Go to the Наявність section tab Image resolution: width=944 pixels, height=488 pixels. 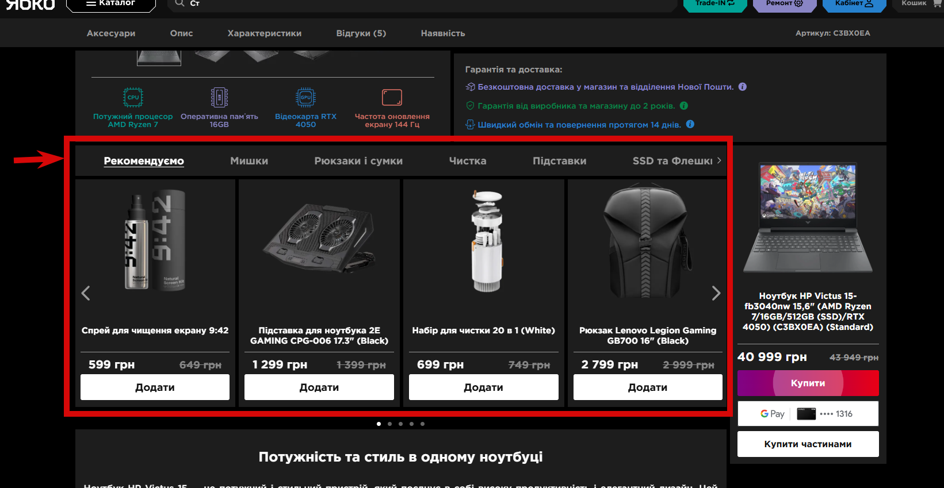443,33
